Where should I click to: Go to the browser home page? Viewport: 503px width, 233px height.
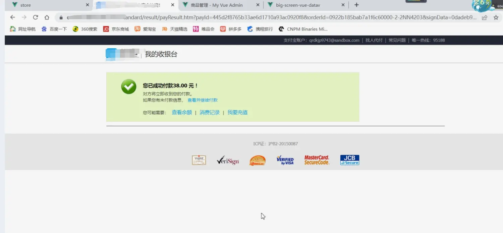pos(47,17)
